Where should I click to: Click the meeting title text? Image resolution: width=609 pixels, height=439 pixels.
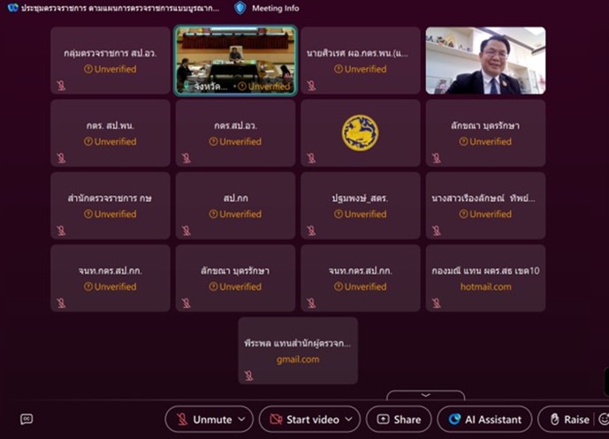click(120, 8)
